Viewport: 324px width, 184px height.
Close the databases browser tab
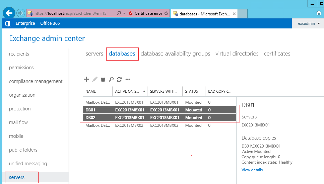tap(234, 14)
